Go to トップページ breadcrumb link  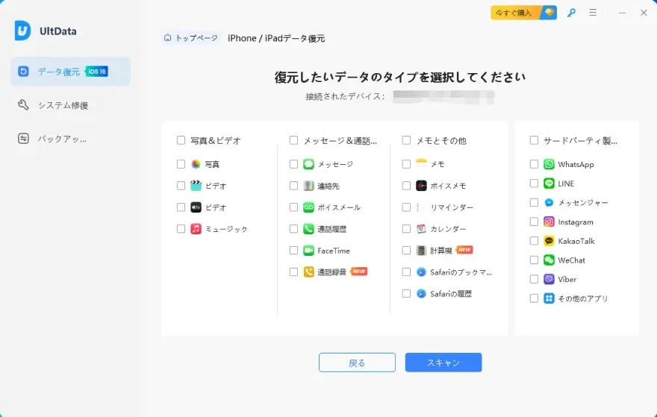click(x=191, y=38)
